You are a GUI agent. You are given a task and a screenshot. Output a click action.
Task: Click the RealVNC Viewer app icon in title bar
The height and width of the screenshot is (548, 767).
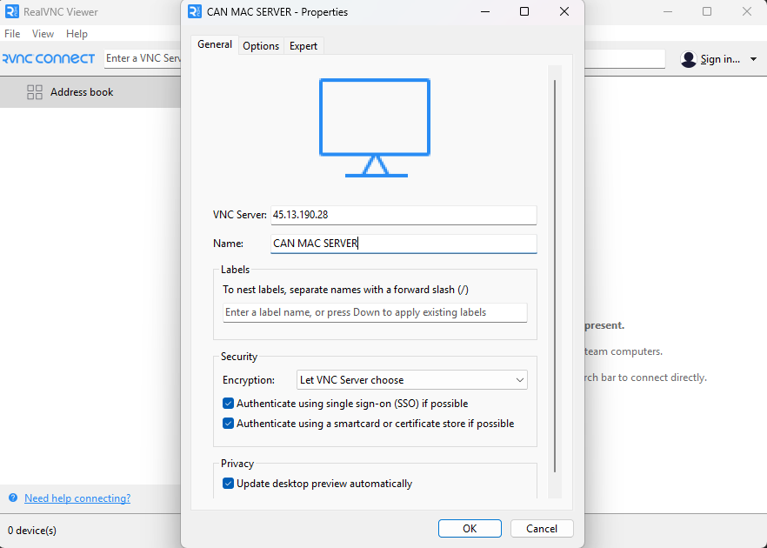[12, 12]
